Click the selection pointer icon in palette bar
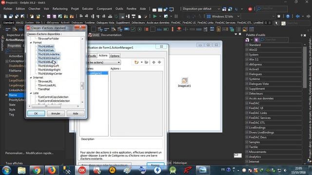Screen dimensions: 312x175 pos(276,23)
